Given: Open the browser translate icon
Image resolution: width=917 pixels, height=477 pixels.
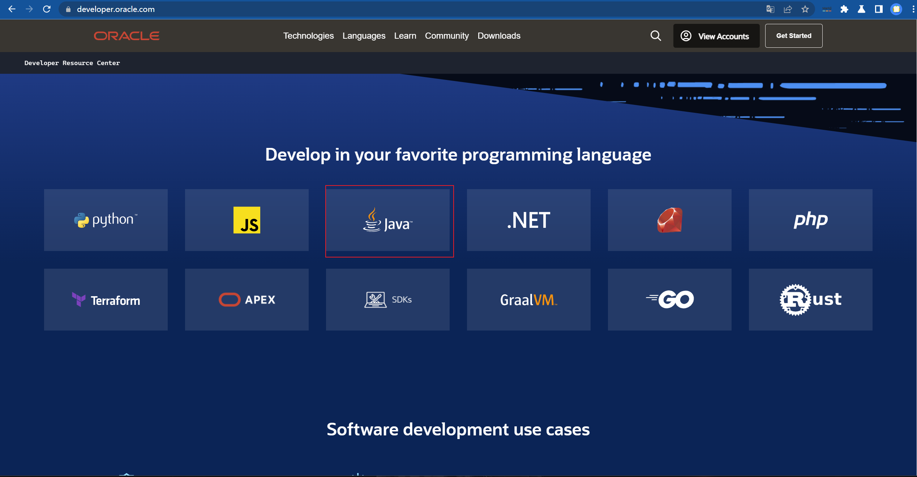Looking at the screenshot, I should [770, 9].
